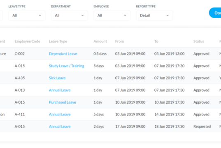Open the Employee filter dropdown
The image size is (221, 148).
[x=112, y=15]
